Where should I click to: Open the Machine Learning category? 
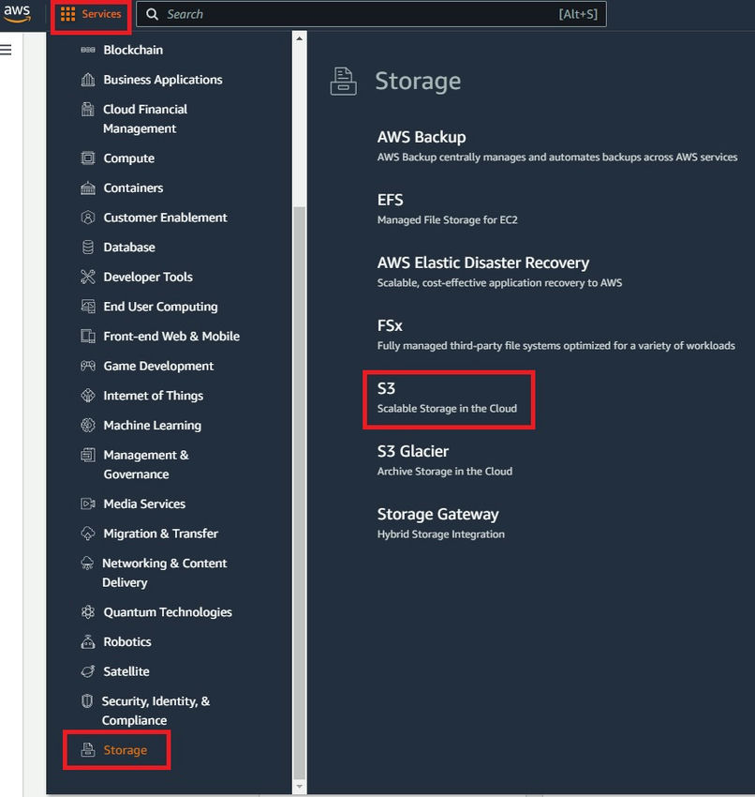click(153, 426)
